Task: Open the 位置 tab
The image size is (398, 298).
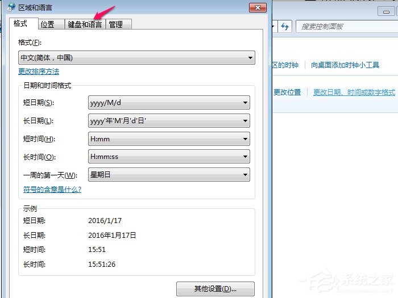Action: 48,24
